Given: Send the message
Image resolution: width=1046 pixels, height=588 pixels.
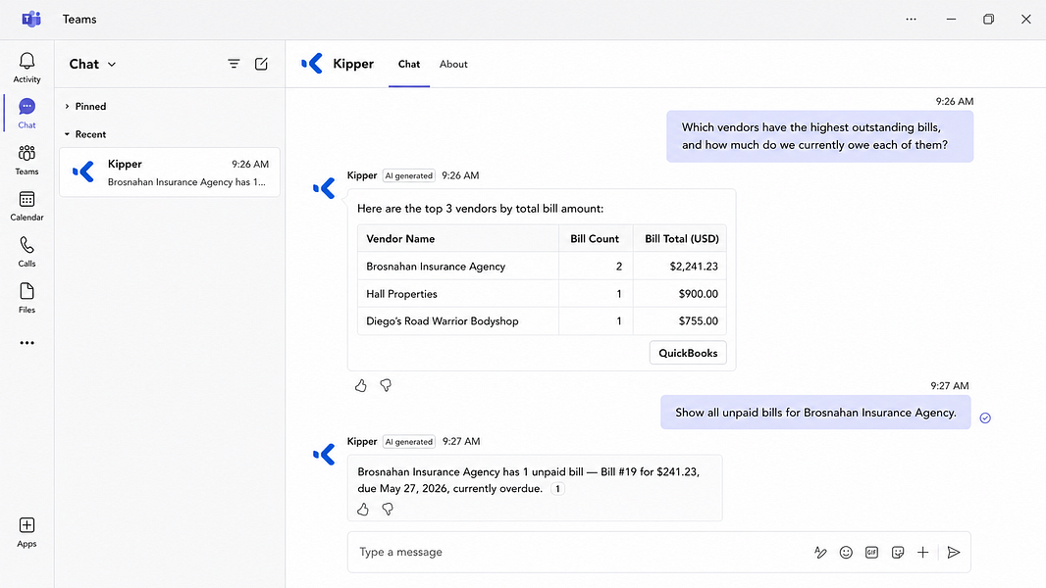Looking at the screenshot, I should point(954,552).
